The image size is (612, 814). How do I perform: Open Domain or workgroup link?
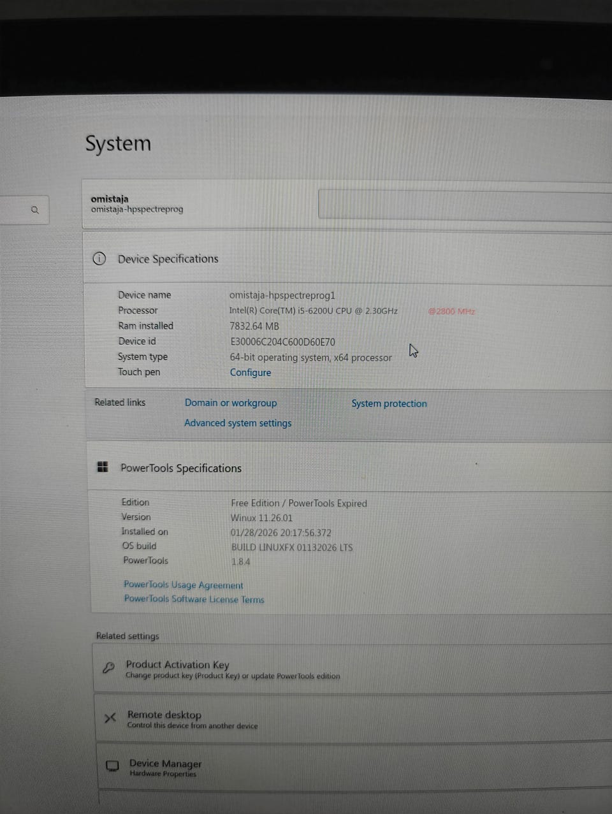click(x=231, y=403)
